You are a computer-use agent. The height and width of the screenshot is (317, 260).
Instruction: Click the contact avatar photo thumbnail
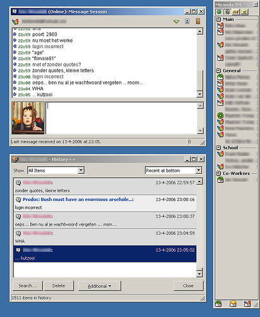[x=28, y=118]
